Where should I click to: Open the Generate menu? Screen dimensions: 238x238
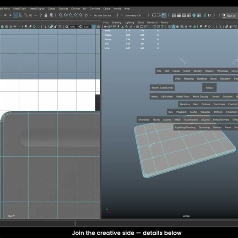pos(95,9)
